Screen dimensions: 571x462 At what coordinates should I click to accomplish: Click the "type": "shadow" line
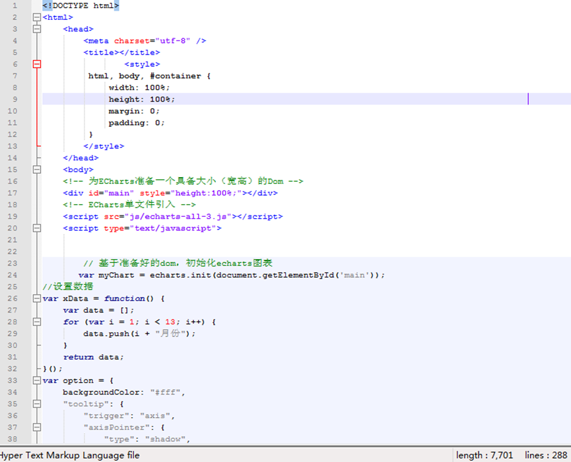pyautogui.click(x=147, y=439)
